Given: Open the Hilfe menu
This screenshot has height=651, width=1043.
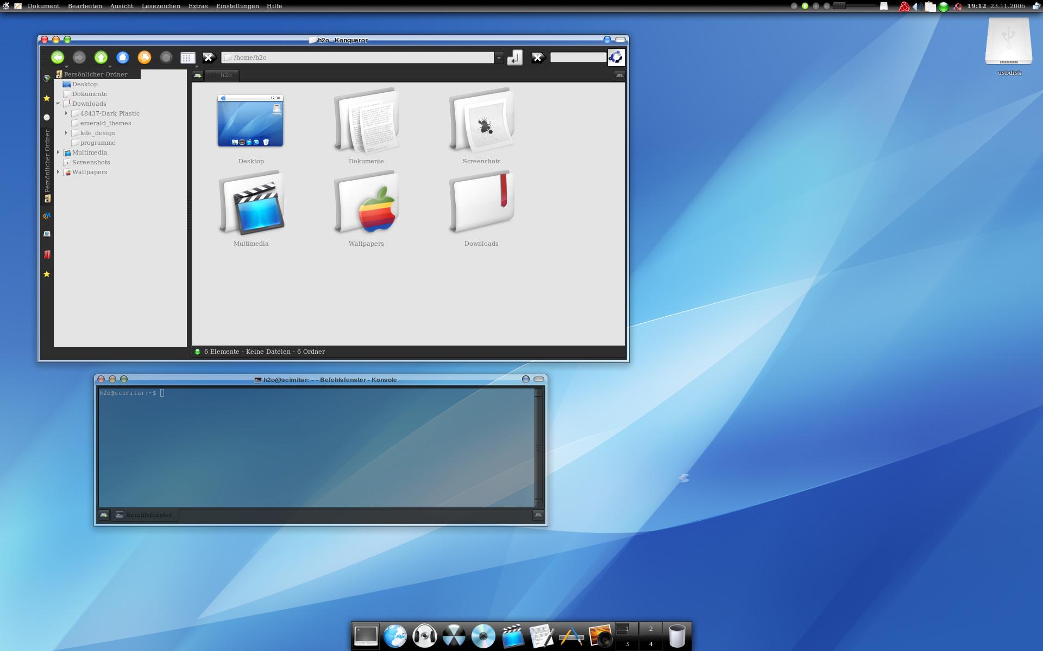Looking at the screenshot, I should pyautogui.click(x=274, y=6).
